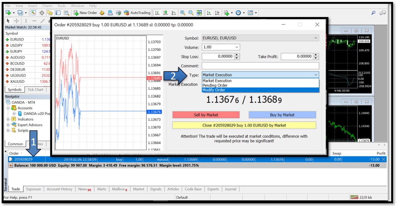
Task: Click the tile windows icon
Action: pos(199,13)
